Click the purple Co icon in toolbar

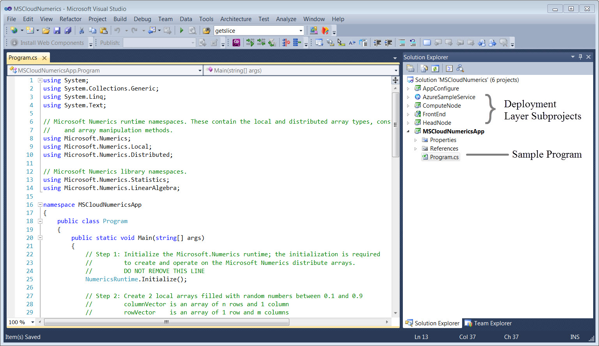coord(236,43)
